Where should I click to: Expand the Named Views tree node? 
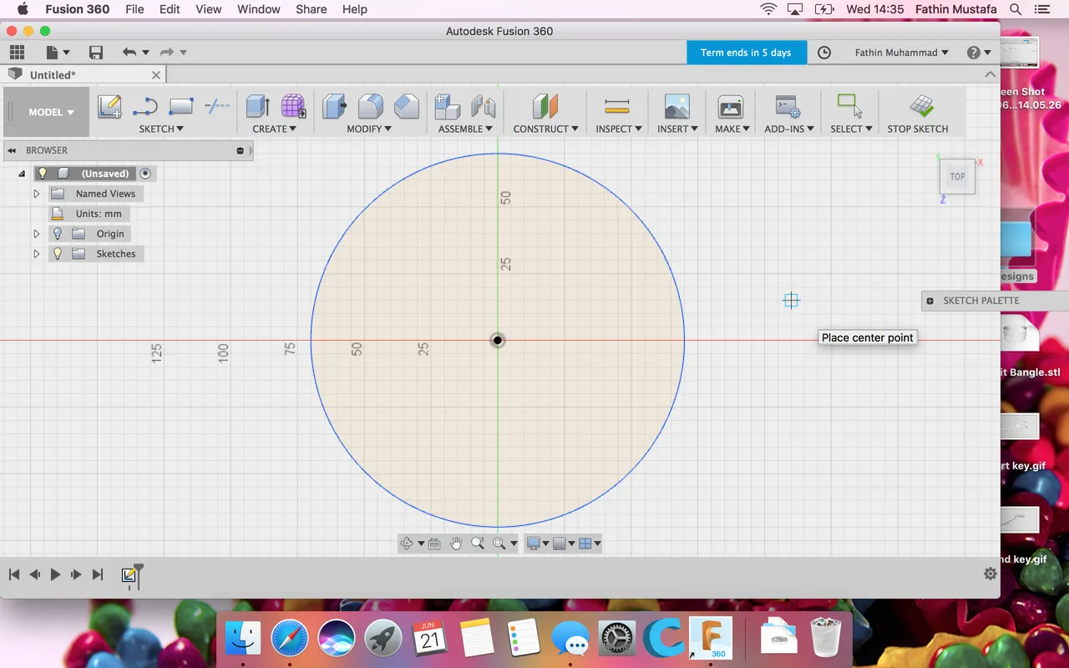click(36, 194)
